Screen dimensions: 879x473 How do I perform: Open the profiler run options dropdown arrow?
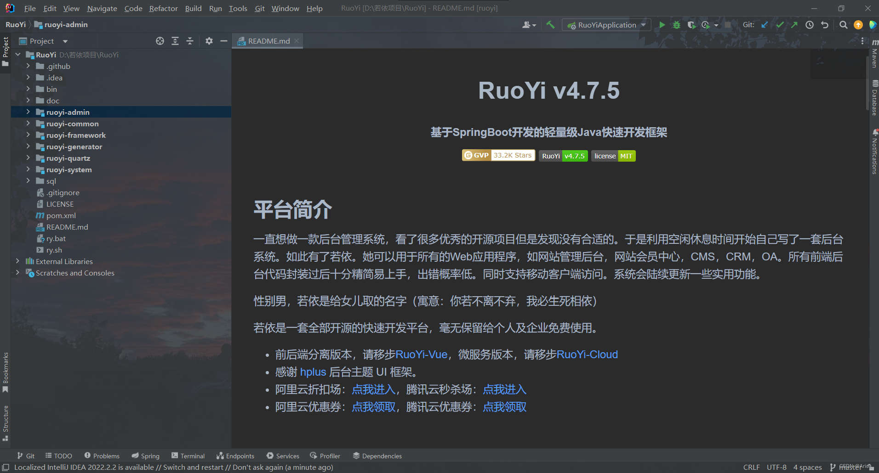coord(716,25)
